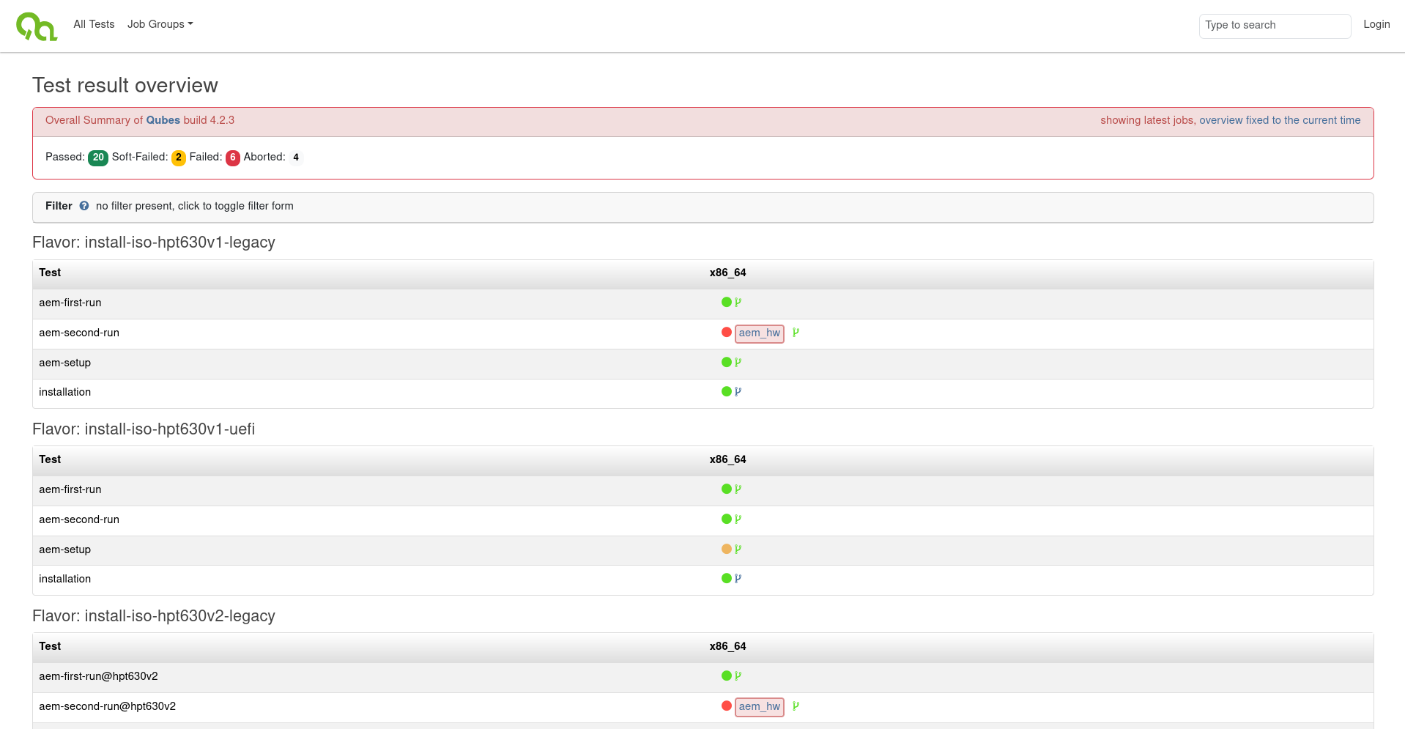Click Flavor: install-iso-hpt630v1-uefi heading
Viewport: 1405px width, 729px height.
pyautogui.click(x=144, y=429)
